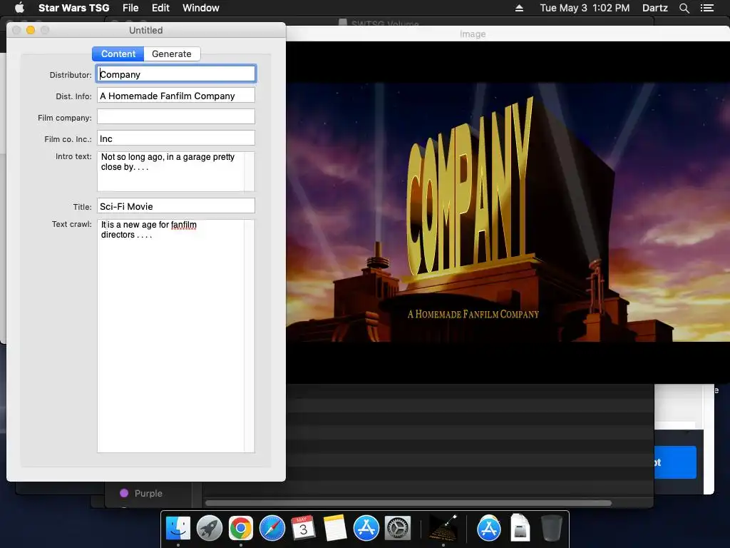Open the Window menu

(200, 8)
